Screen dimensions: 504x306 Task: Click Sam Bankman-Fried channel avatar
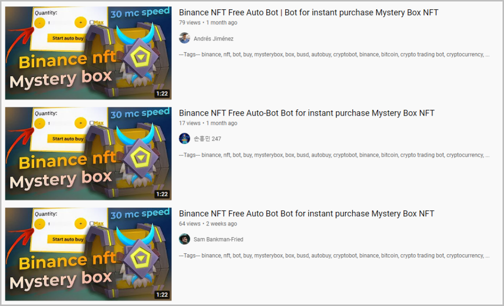tap(184, 239)
